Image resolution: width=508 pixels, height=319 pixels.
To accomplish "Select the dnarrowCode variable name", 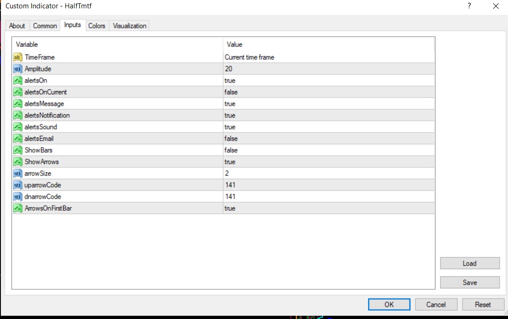I will click(42, 197).
